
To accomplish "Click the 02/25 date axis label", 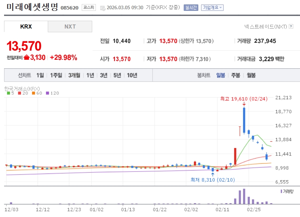I will pyautogui.click(x=254, y=209).
